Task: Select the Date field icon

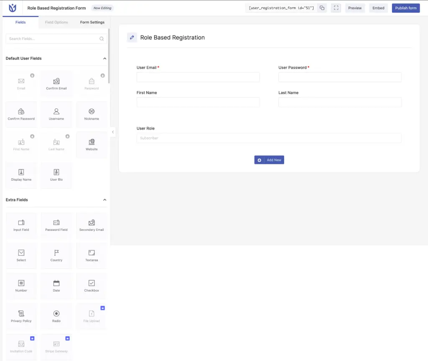Action: click(x=56, y=286)
